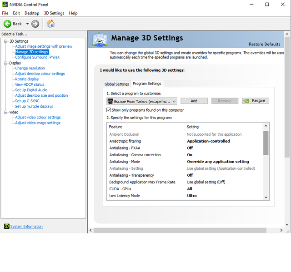Select the Antialiasing - Mode row

(185, 162)
